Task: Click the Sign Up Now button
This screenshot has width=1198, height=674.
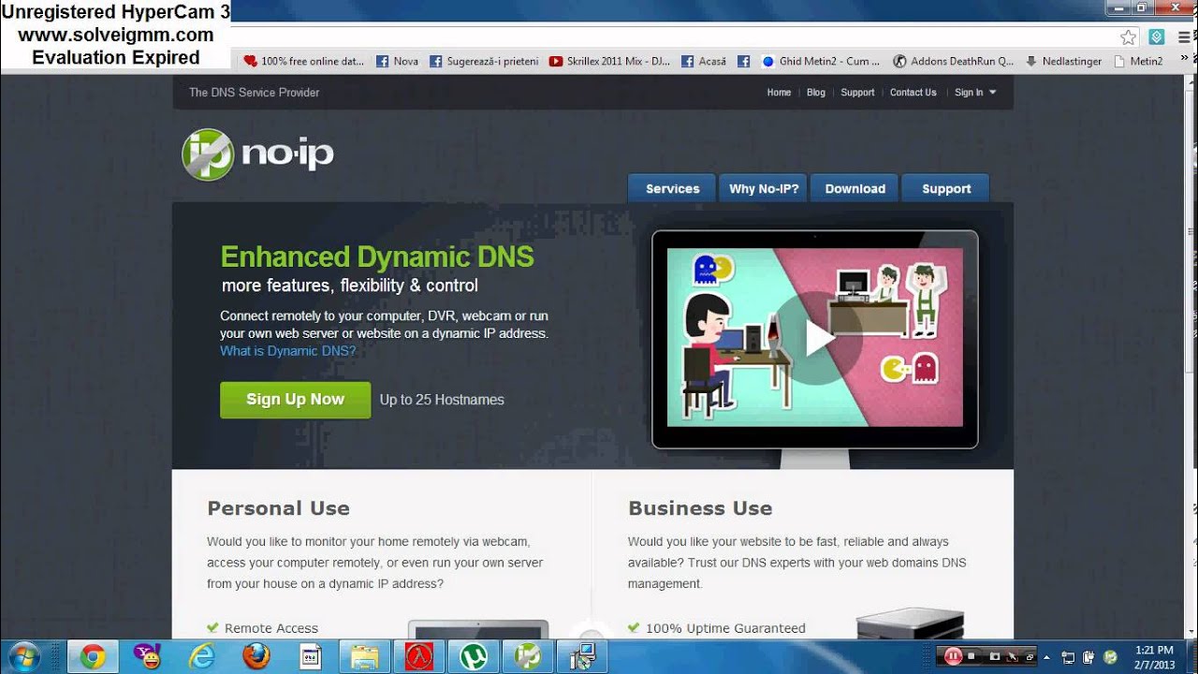Action: point(295,400)
